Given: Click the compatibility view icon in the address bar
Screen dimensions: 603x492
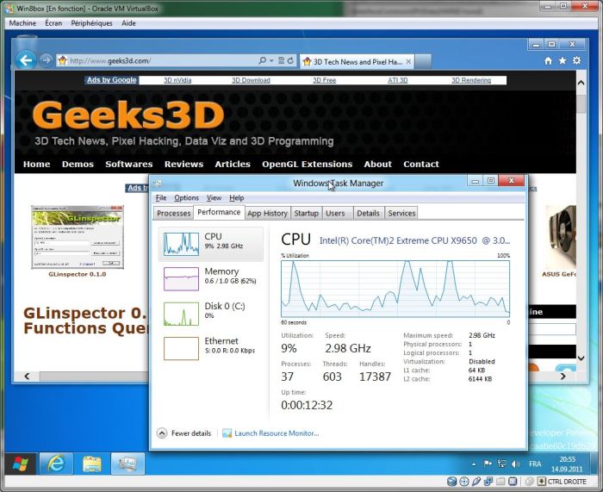Looking at the screenshot, I should coord(282,60).
